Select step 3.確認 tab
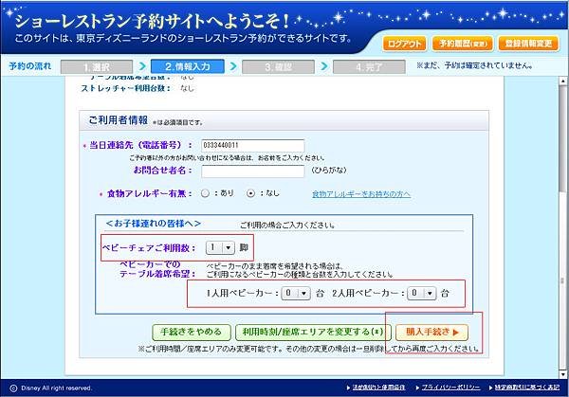 click(278, 67)
